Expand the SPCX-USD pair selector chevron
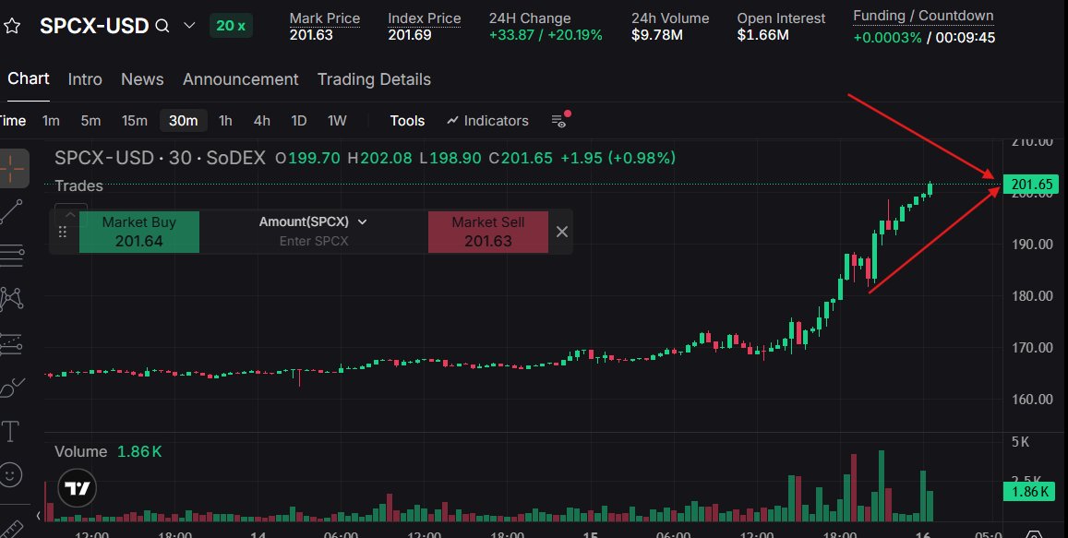Screen dimensions: 1068x538 click(x=189, y=26)
